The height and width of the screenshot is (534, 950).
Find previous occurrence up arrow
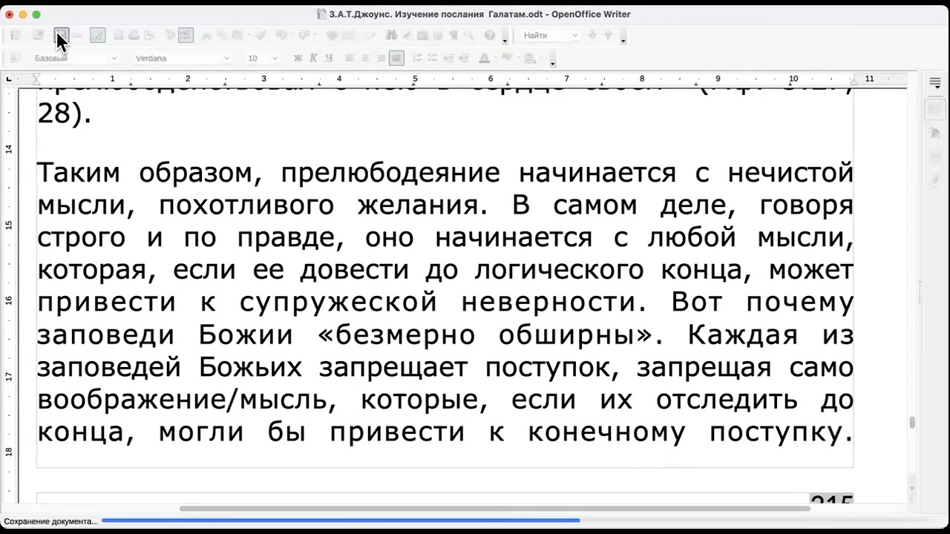(x=608, y=35)
